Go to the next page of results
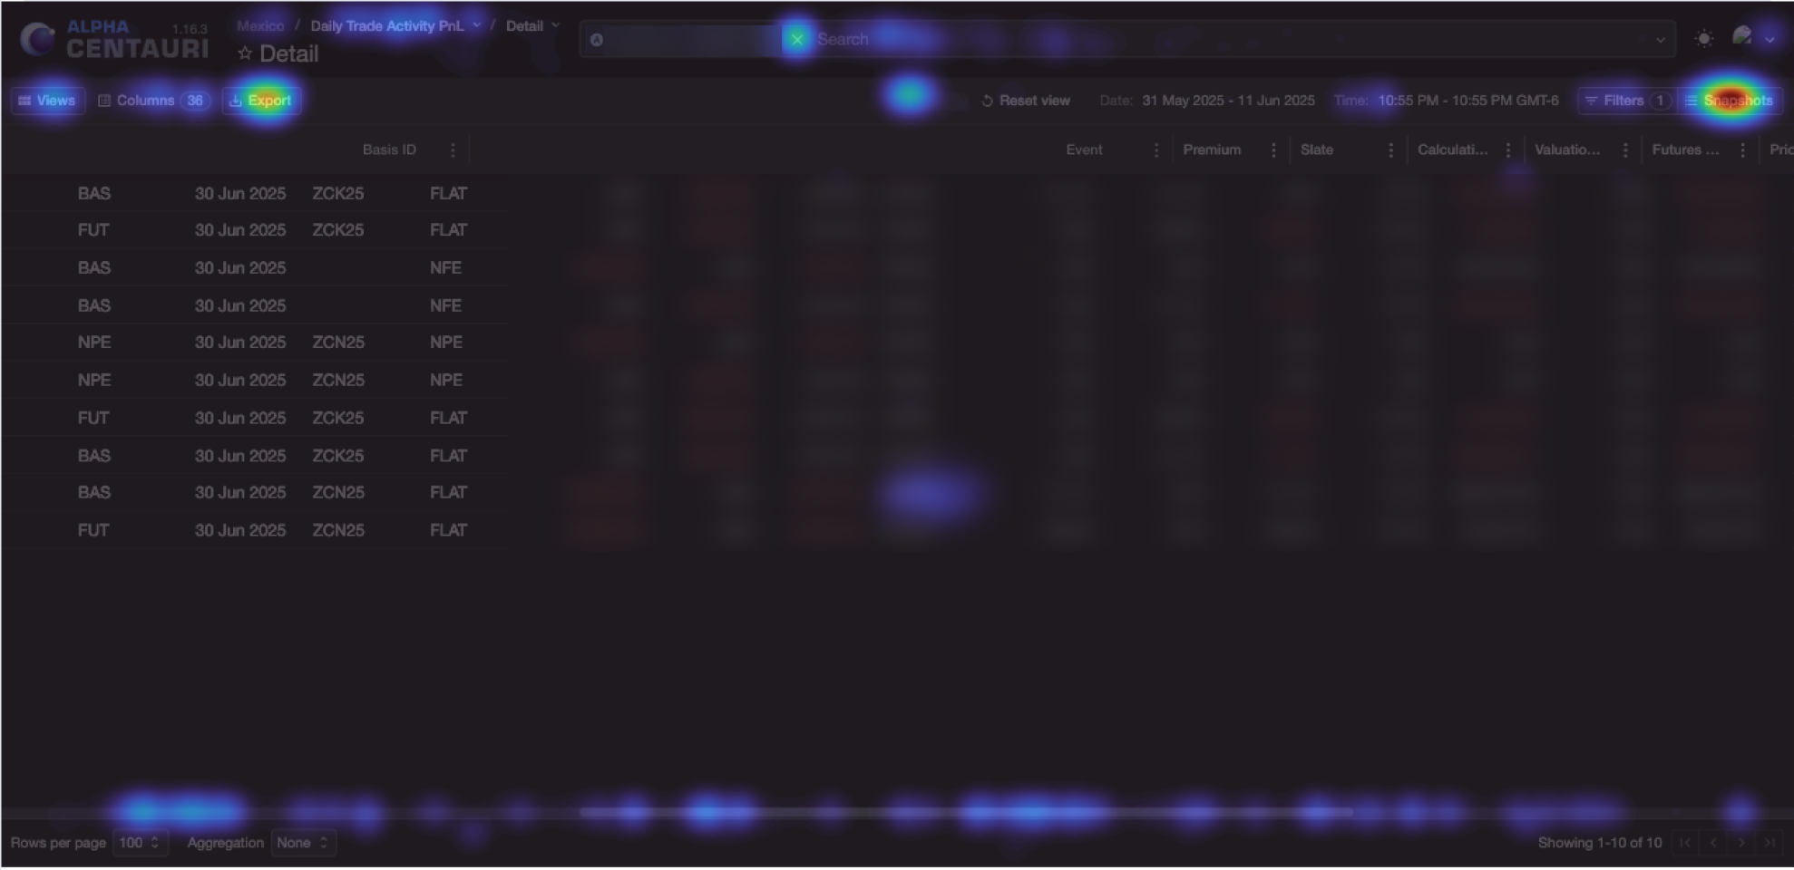1794x870 pixels. [x=1741, y=843]
